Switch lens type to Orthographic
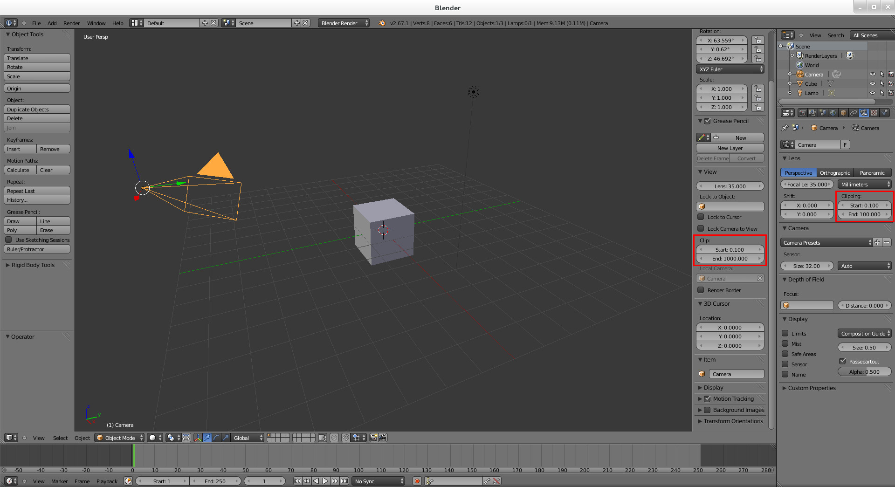Viewport: 895px width, 487px height. click(835, 172)
